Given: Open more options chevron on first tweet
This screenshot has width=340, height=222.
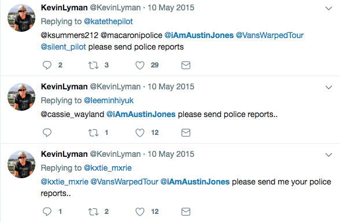Looking at the screenshot, I should [328, 8].
